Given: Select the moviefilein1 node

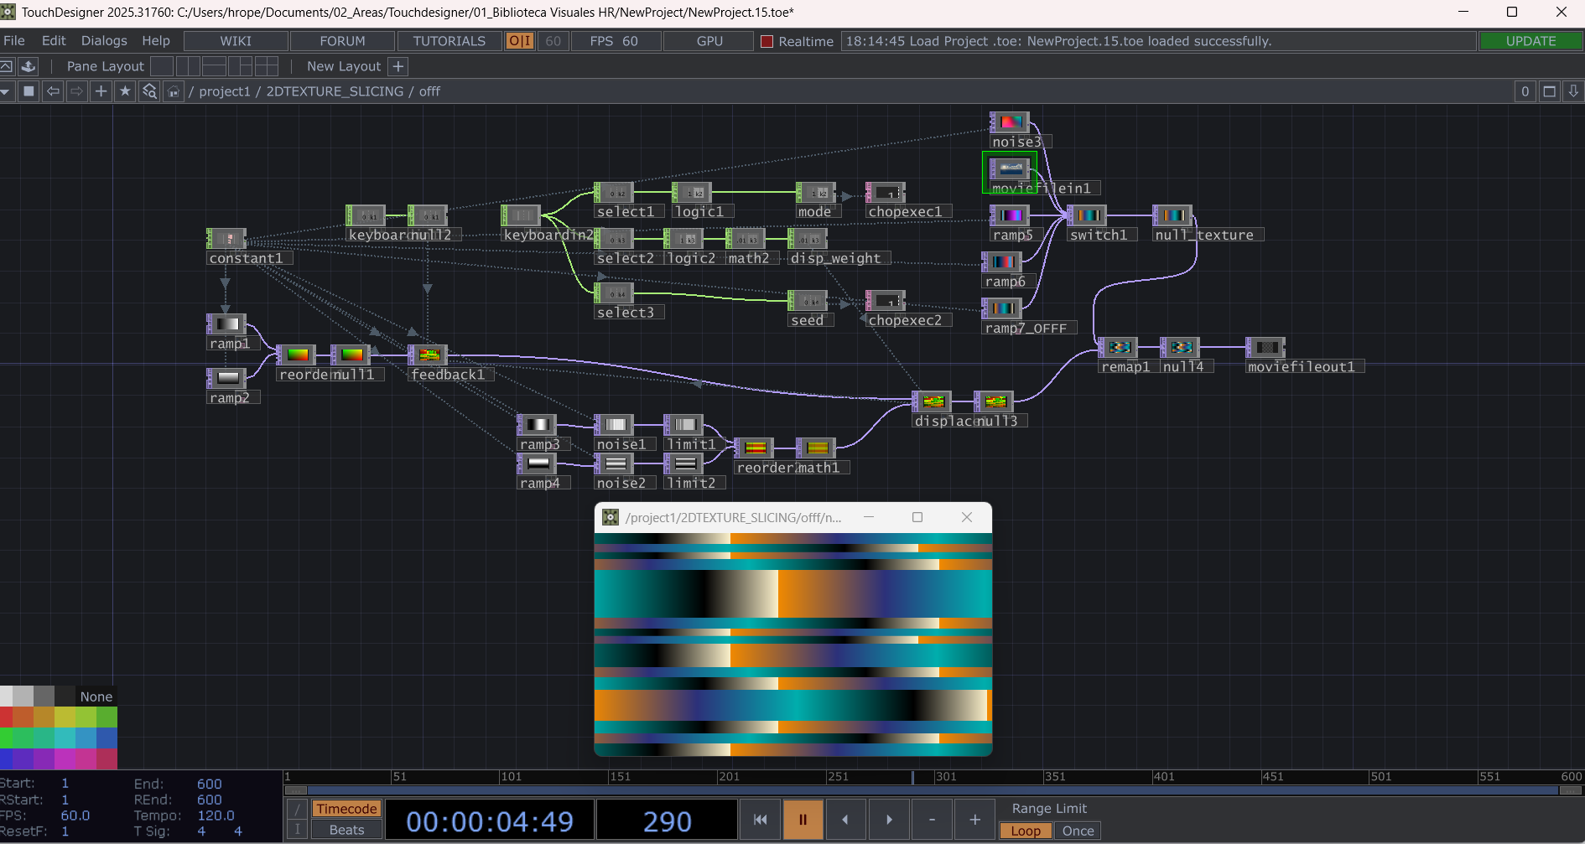Looking at the screenshot, I should pyautogui.click(x=1010, y=169).
